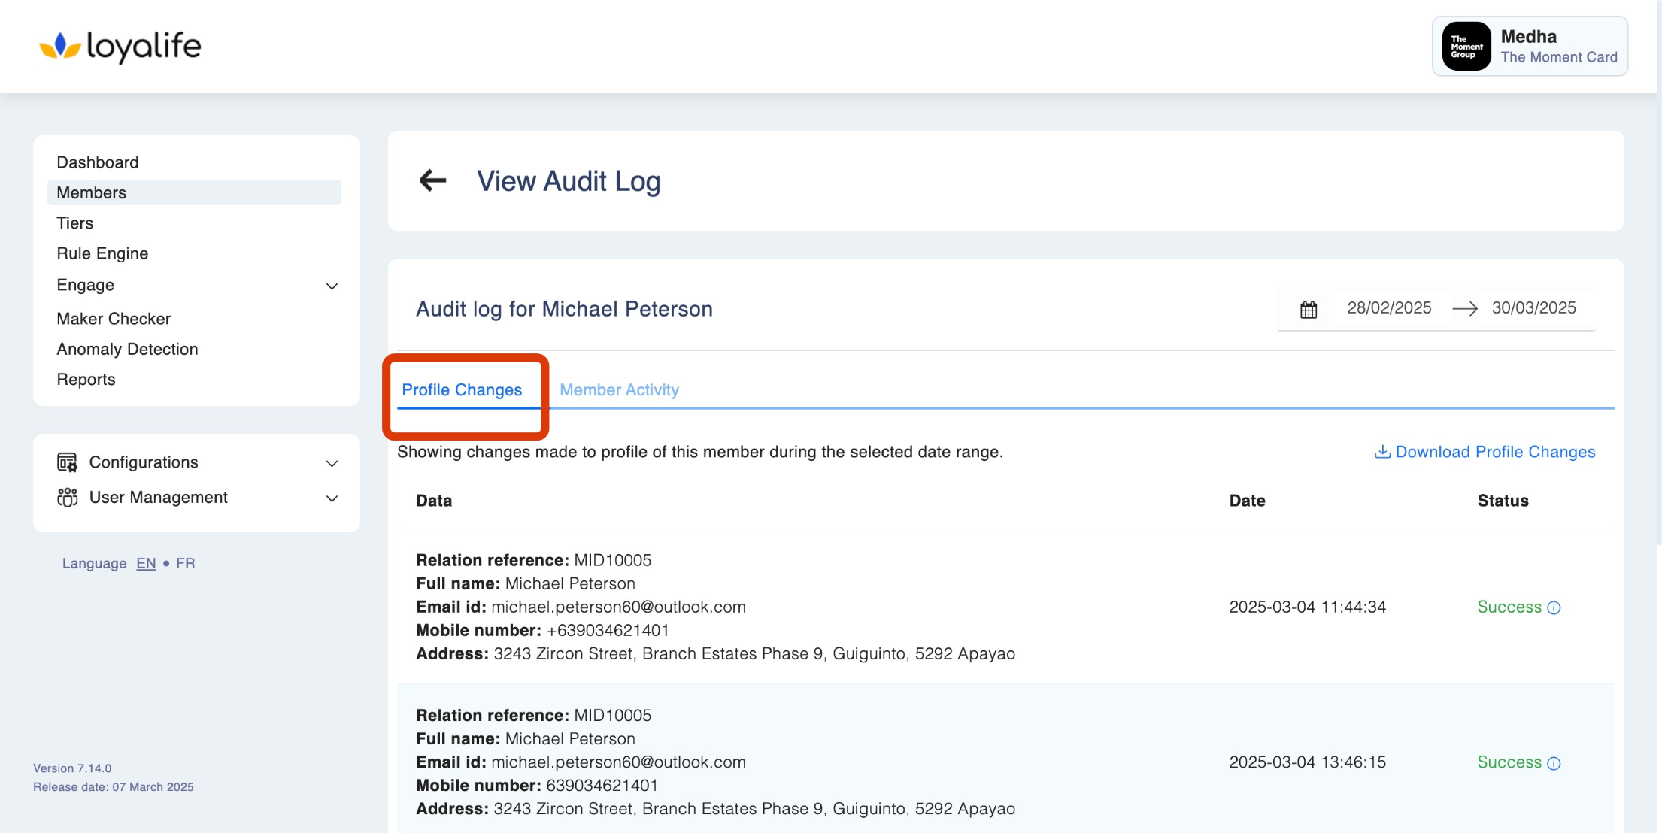Click info icon beside second Success status

pos(1554,763)
